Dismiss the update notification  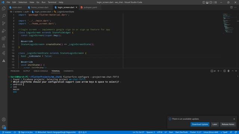pyautogui.click(x=234, y=119)
